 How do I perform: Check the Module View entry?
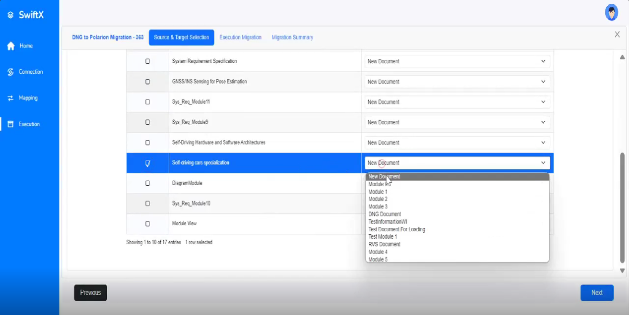tap(147, 224)
